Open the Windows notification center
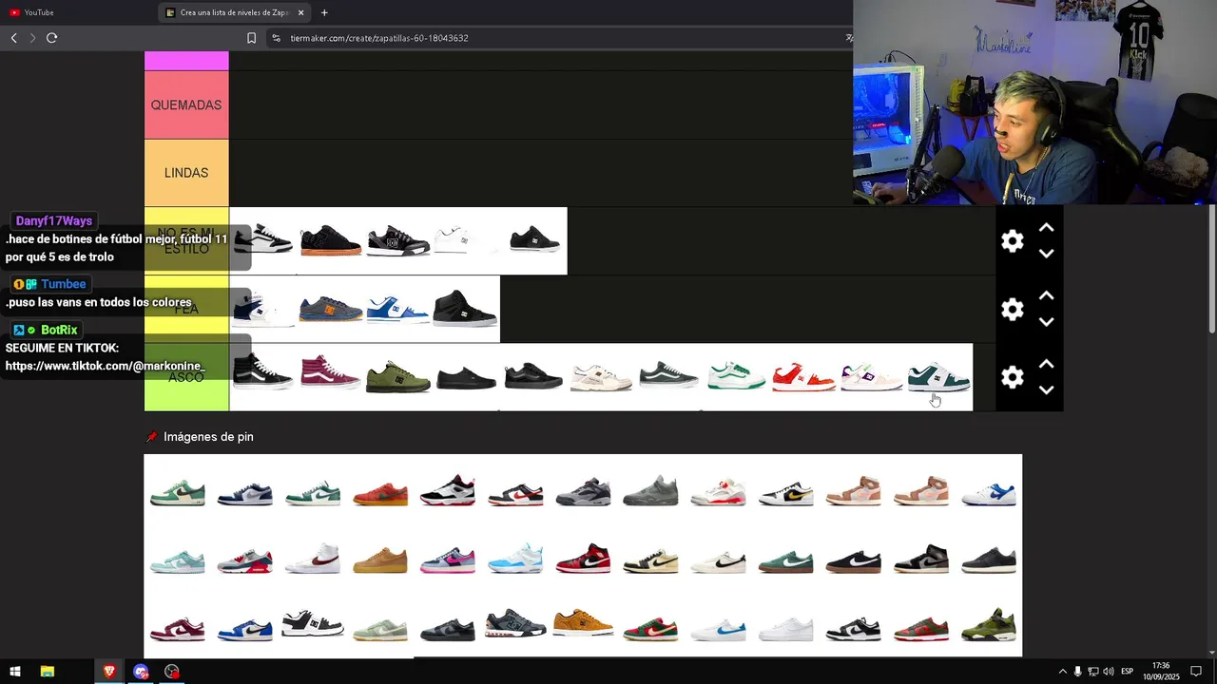The width and height of the screenshot is (1217, 684). click(1196, 672)
